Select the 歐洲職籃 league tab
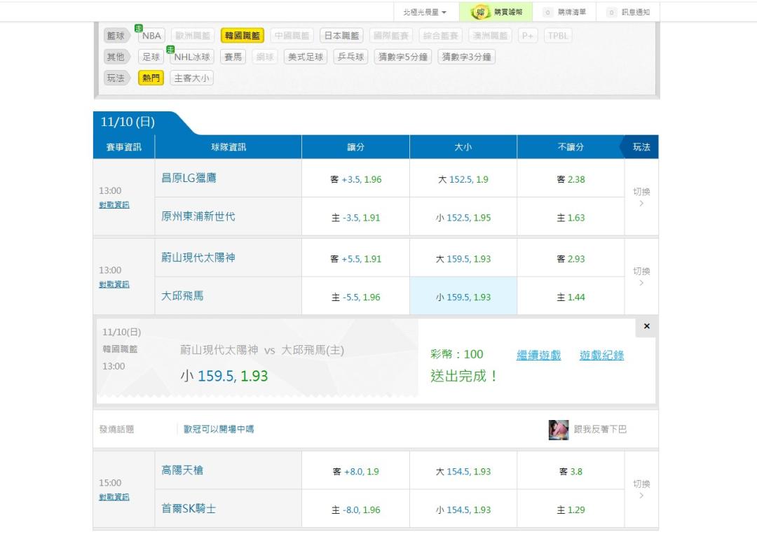 coord(193,36)
